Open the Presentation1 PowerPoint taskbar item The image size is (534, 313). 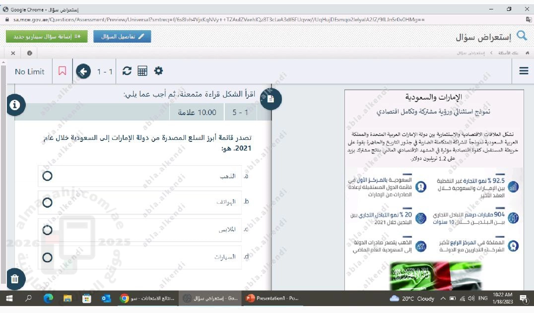[x=272, y=298]
